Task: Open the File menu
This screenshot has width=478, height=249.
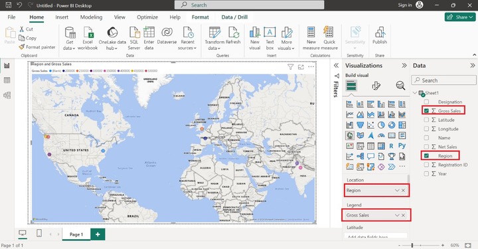Action: pos(11,17)
